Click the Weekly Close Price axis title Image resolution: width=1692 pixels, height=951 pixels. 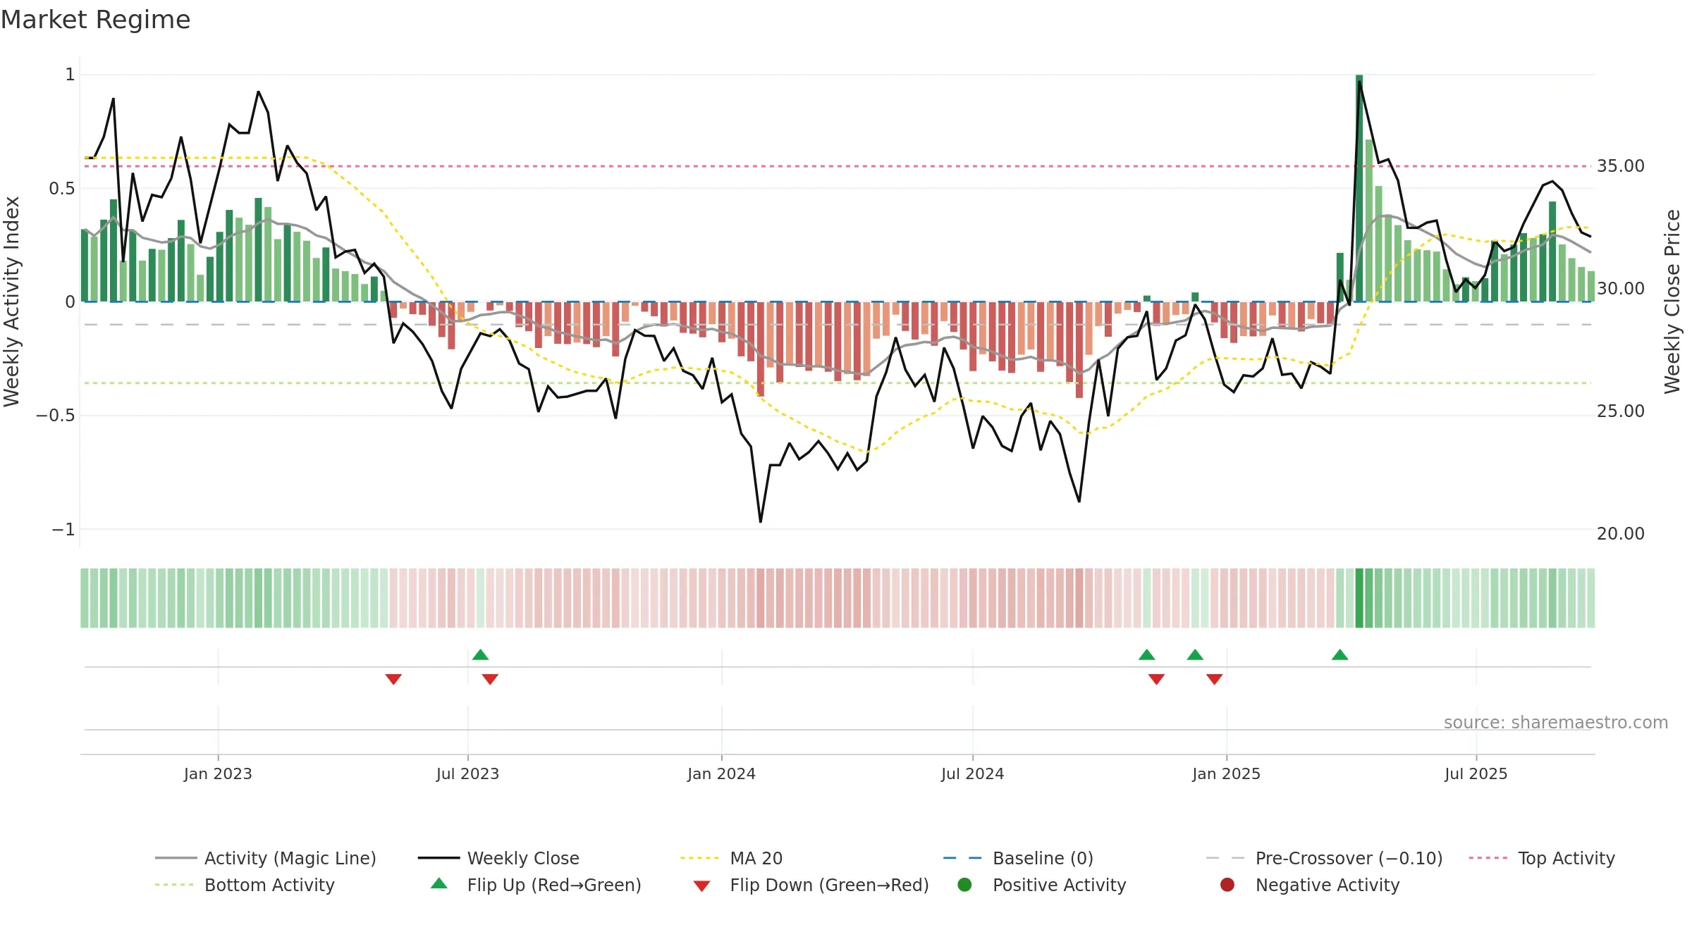point(1672,302)
